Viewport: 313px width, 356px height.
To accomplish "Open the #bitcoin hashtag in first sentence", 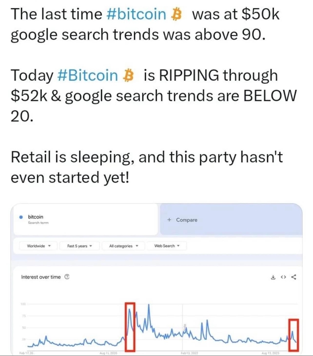I will pos(136,14).
